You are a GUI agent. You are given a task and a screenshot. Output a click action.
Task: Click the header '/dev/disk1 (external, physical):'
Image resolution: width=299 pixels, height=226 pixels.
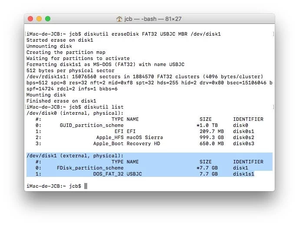click(75, 156)
